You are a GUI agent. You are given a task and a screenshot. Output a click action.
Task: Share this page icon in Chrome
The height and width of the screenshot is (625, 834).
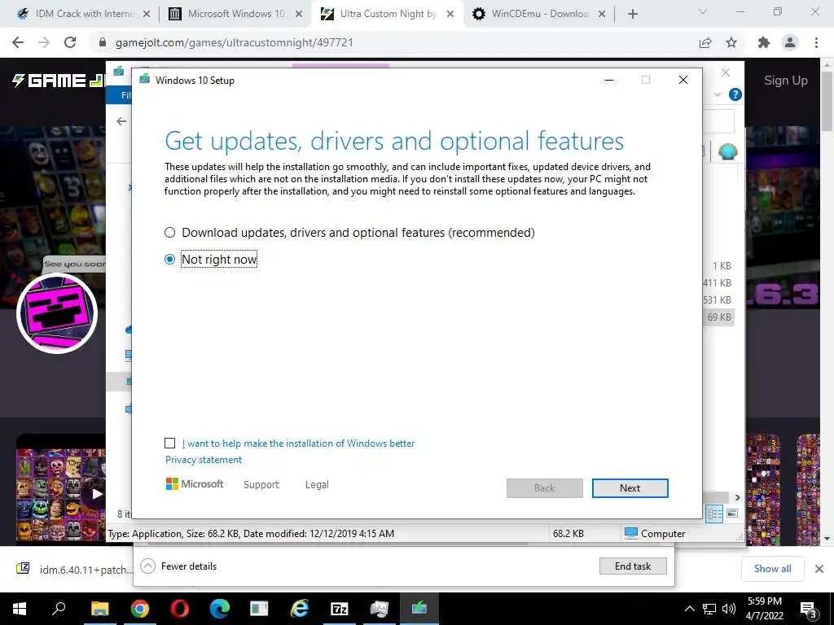point(705,42)
